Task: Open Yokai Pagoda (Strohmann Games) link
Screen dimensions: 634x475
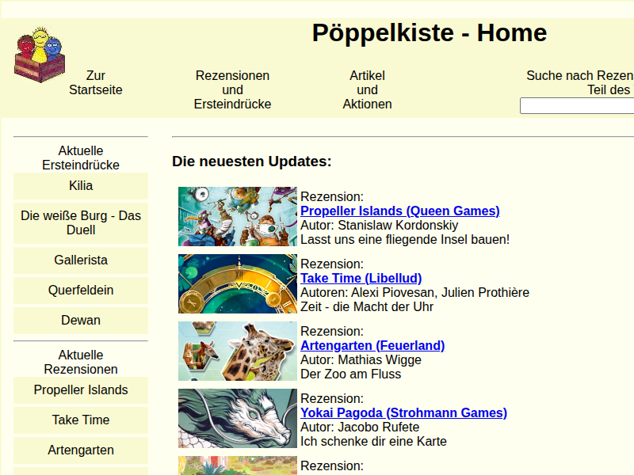Action: coord(403,413)
